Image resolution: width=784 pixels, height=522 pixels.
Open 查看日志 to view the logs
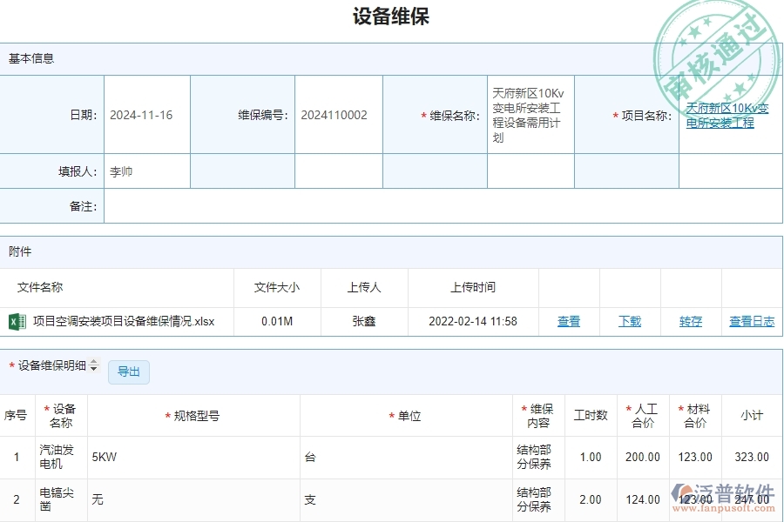tap(751, 321)
